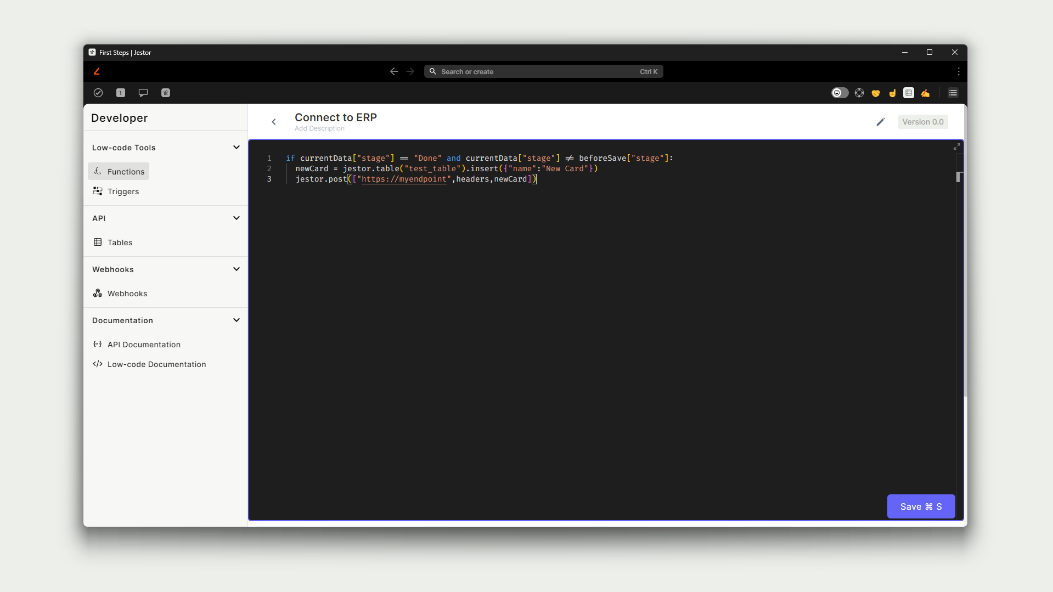
Task: Click the back chevron beside Connect to ERP
Action: (274, 122)
